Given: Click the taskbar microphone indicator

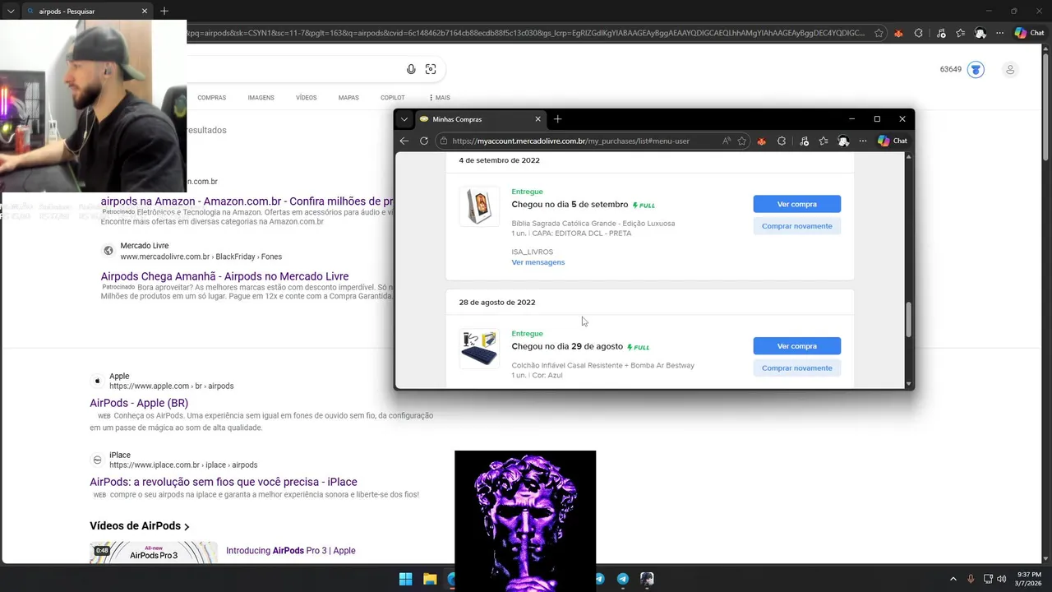Looking at the screenshot, I should [x=971, y=579].
